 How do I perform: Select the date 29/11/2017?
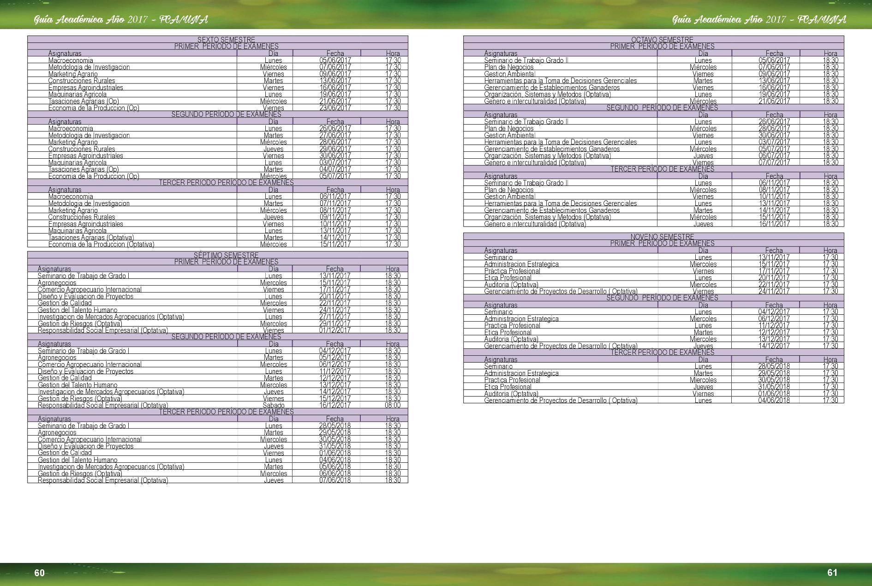coord(335,323)
